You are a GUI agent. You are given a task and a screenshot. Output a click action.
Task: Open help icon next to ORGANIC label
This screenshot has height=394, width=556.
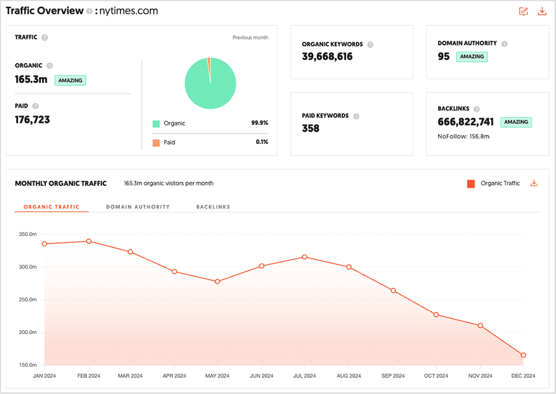49,65
